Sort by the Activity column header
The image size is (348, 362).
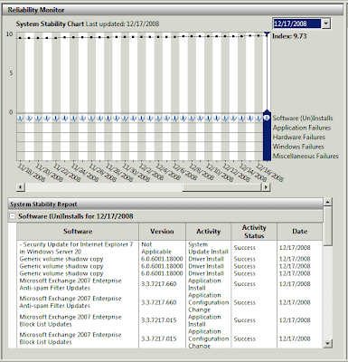tap(209, 232)
